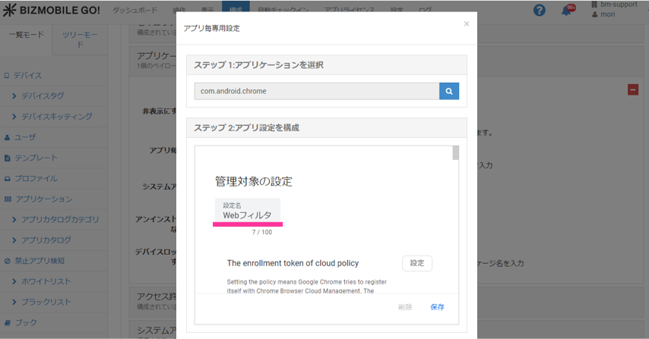
Task: Switch to 一覧モード tab
Action: [x=26, y=35]
